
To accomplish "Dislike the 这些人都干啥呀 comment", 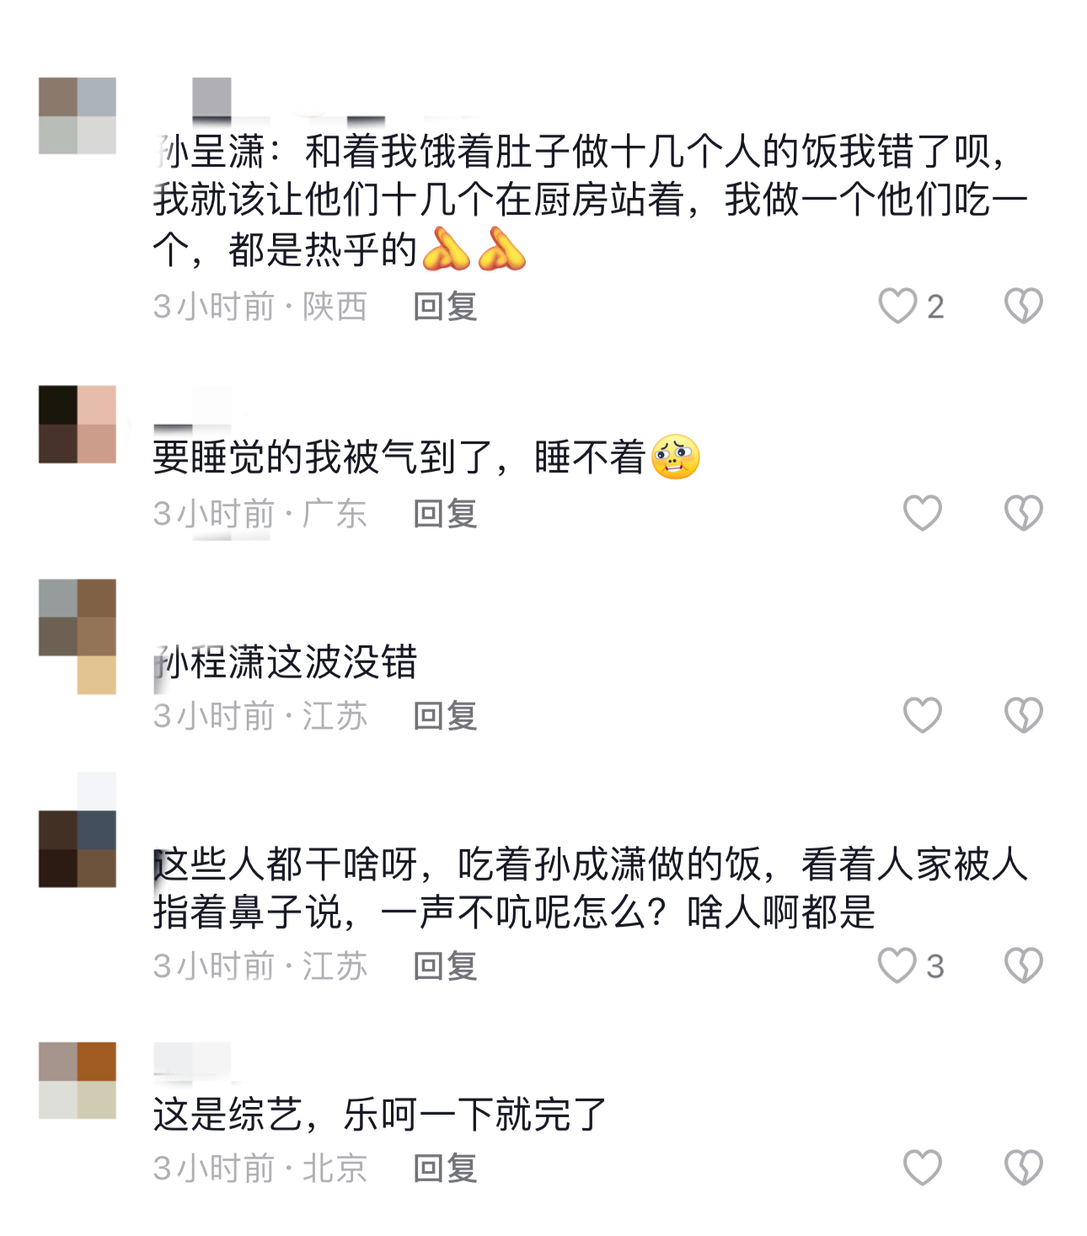I will click(1024, 966).
